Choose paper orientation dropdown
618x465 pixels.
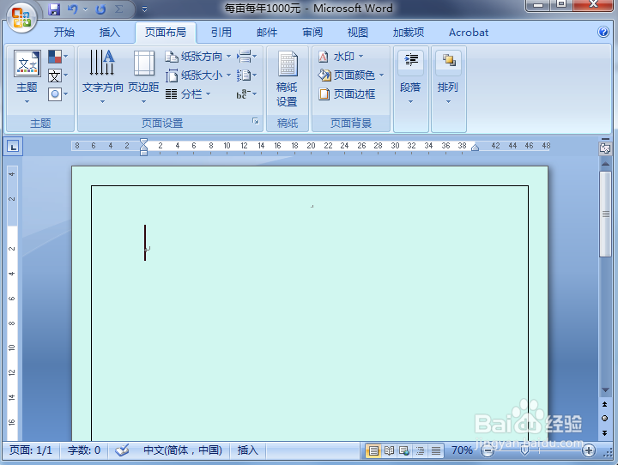click(x=198, y=57)
